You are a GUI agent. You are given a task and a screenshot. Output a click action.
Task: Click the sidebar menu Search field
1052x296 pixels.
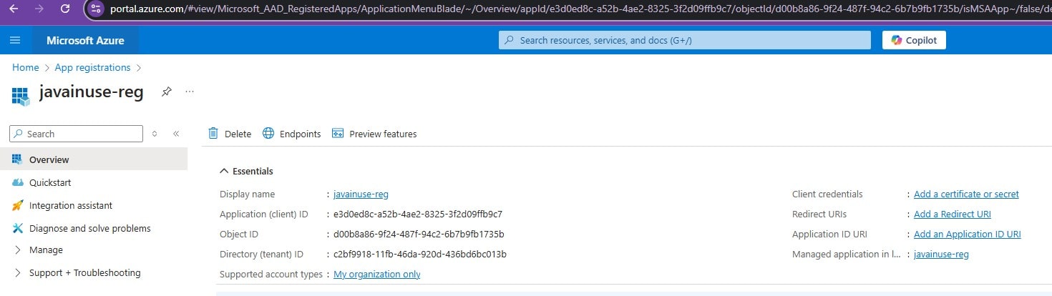tap(76, 134)
